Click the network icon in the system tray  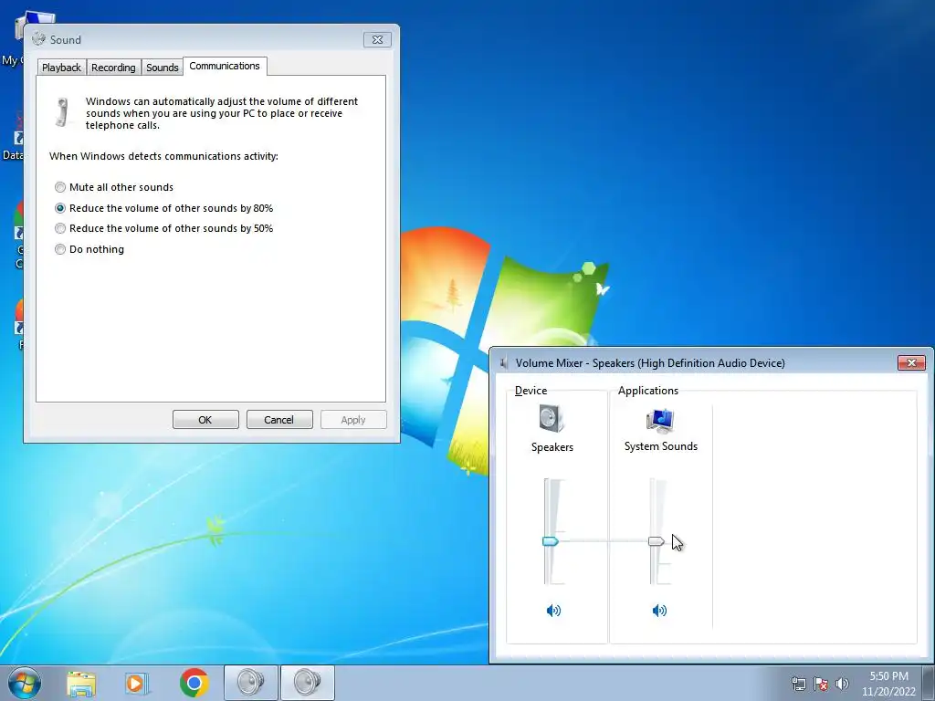[798, 684]
